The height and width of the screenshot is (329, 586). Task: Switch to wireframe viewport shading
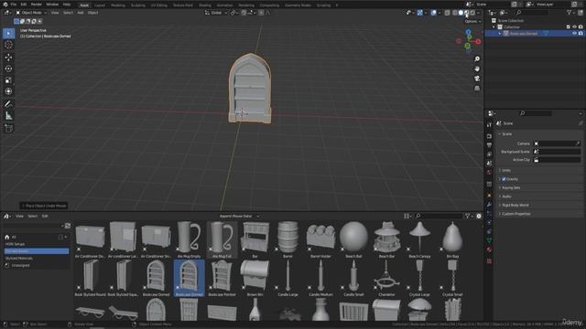[x=455, y=13]
